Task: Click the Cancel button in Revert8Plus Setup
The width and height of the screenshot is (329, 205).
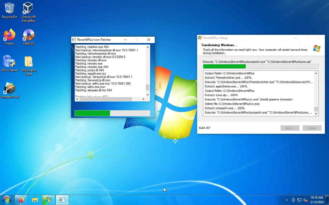Action: pyautogui.click(x=312, y=128)
